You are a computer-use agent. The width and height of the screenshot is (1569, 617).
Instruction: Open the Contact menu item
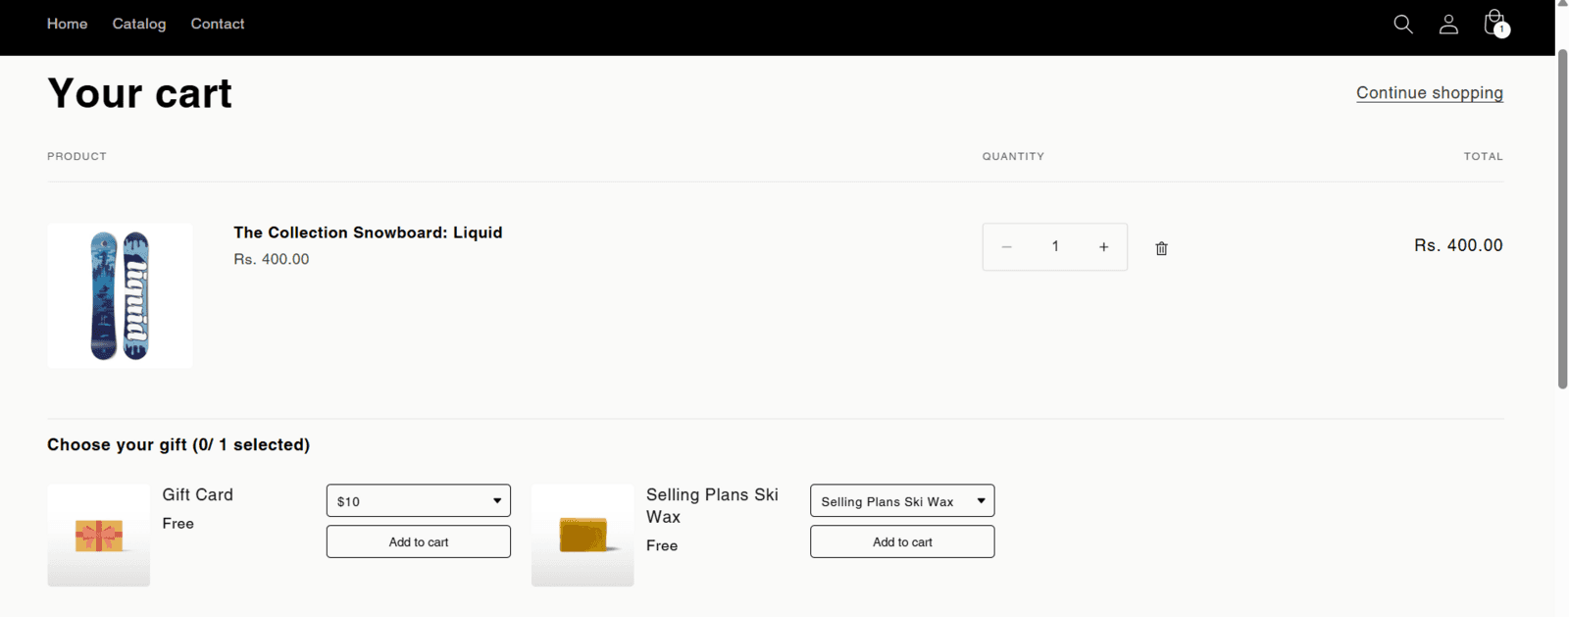pos(218,24)
